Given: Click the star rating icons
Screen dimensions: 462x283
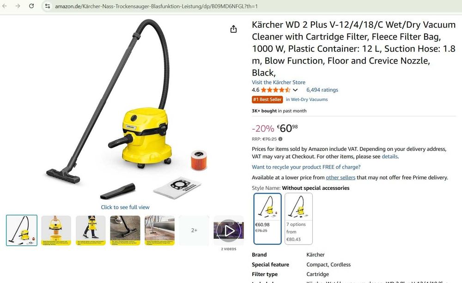Looking at the screenshot, I should (x=275, y=90).
